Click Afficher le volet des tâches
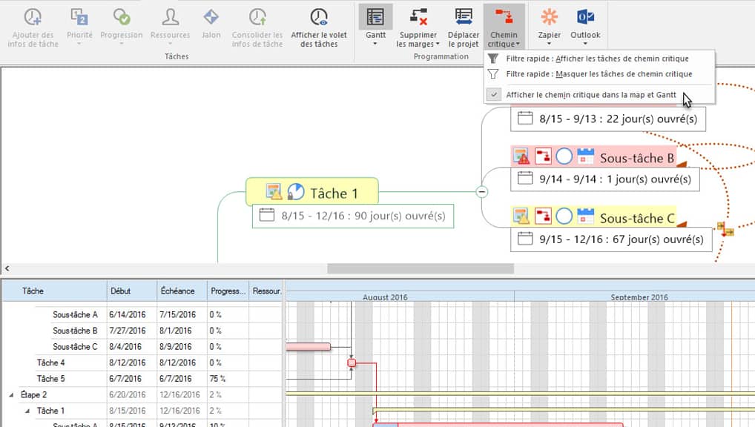 [x=319, y=18]
